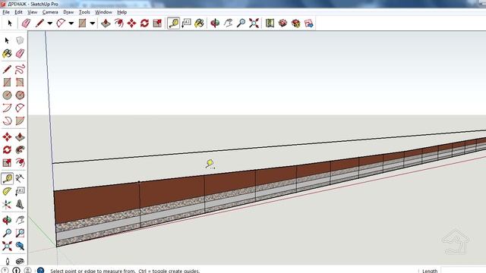Choose 2-Point Arc tool in left toolbar
Screen dimensions: 486x273
click(20, 108)
